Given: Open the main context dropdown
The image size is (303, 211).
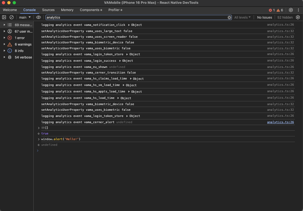Looking at the screenshot, I should point(25,17).
